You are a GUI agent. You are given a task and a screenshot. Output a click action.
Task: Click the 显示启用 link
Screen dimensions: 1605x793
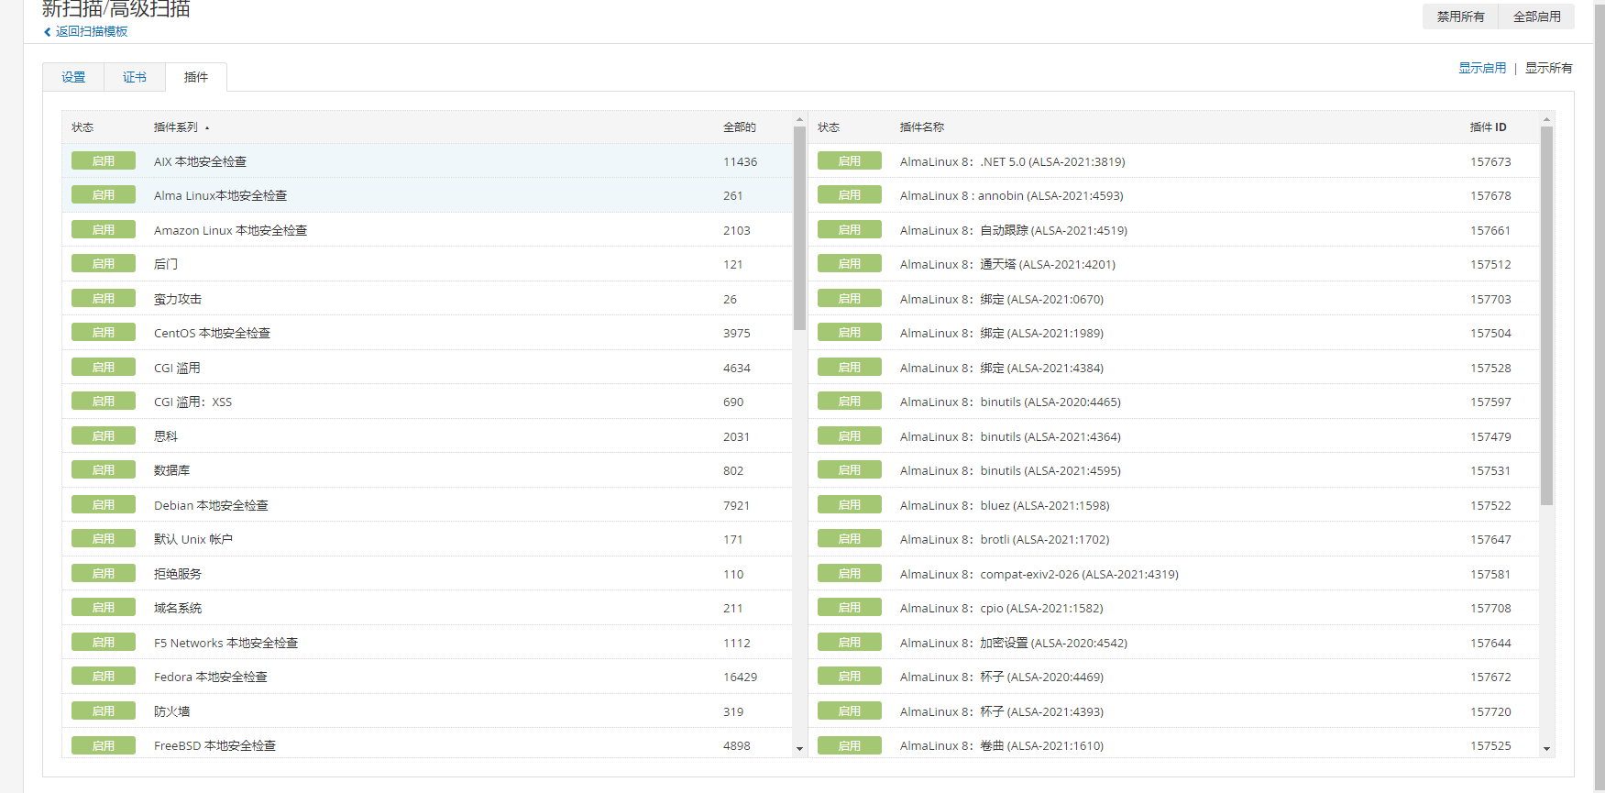(x=1482, y=68)
